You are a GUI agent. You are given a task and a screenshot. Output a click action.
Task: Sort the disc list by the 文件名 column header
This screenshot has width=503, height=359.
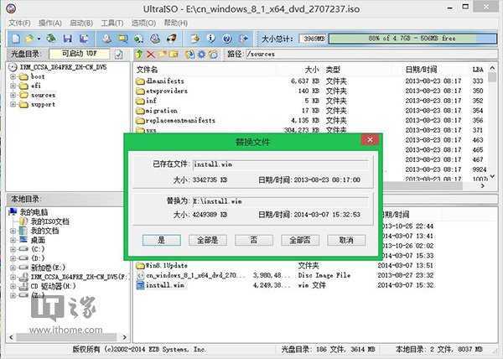point(148,70)
